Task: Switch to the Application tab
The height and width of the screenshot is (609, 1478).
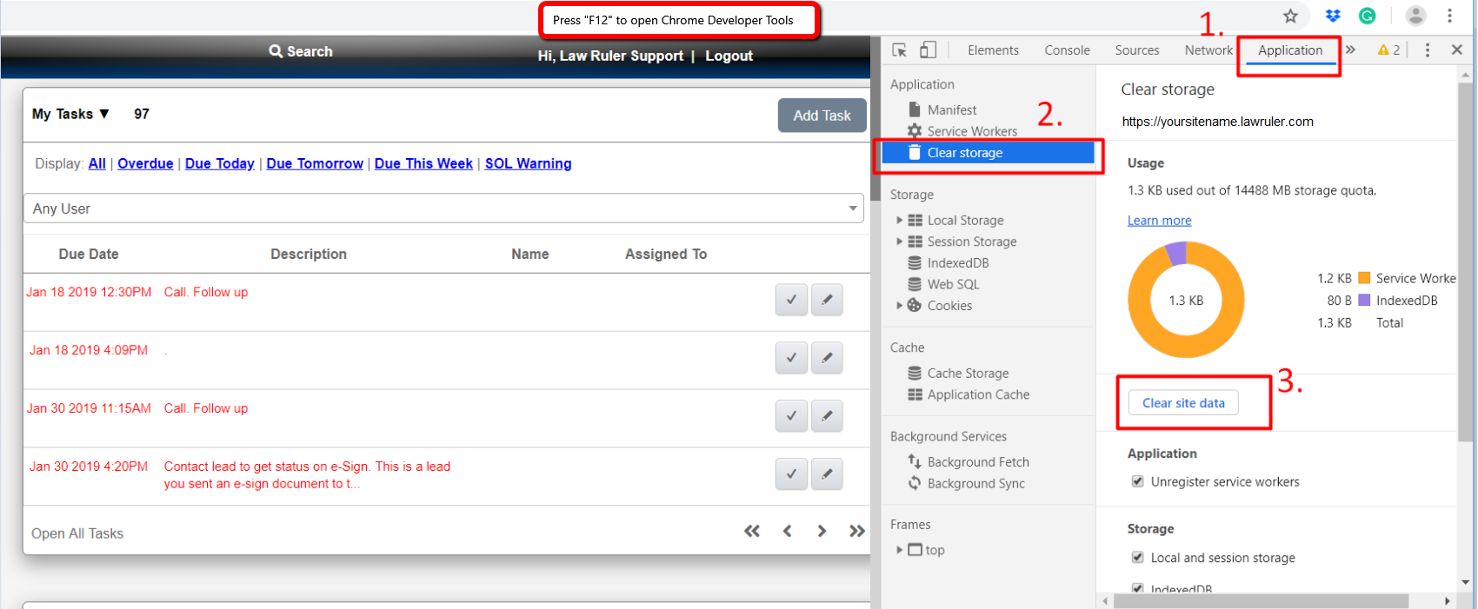Action: (x=1290, y=50)
